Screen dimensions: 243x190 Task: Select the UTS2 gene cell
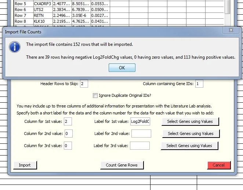[x=43, y=10]
